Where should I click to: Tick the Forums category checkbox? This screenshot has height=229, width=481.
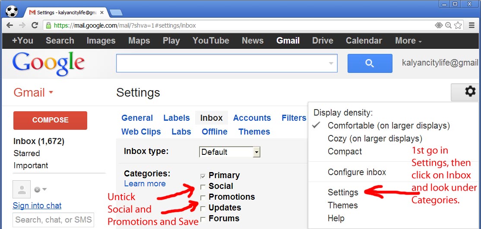click(203, 219)
